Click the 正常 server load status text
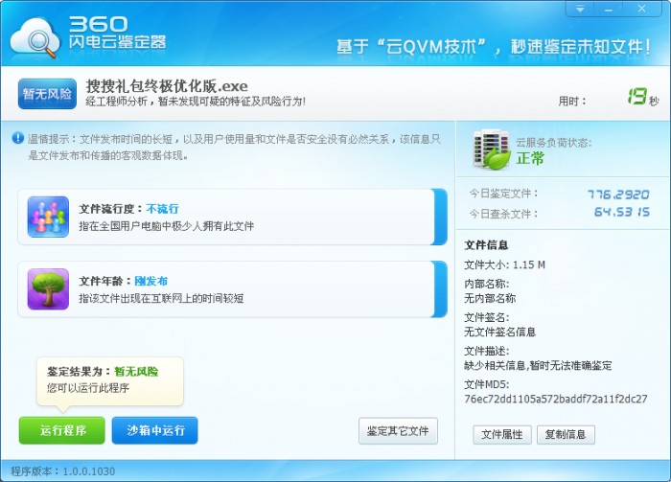 pos(530,159)
